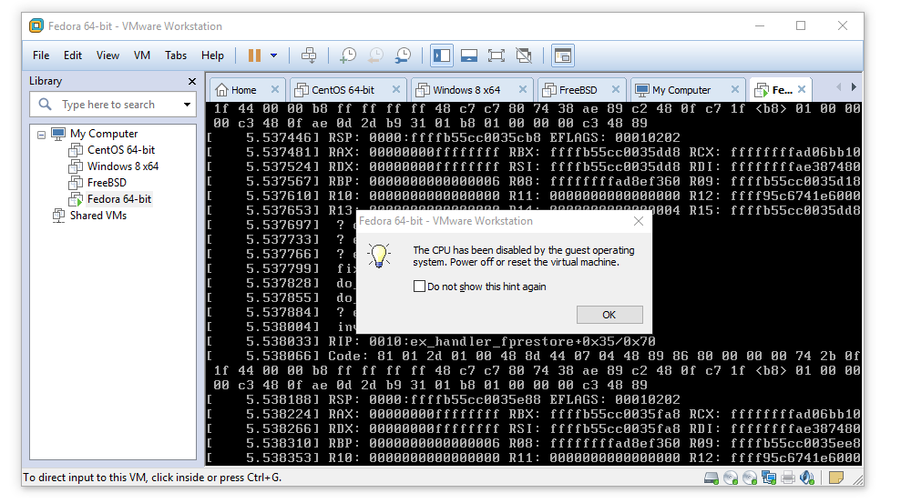
Task: Click the second CD/DVD status icon
Action: click(x=750, y=478)
